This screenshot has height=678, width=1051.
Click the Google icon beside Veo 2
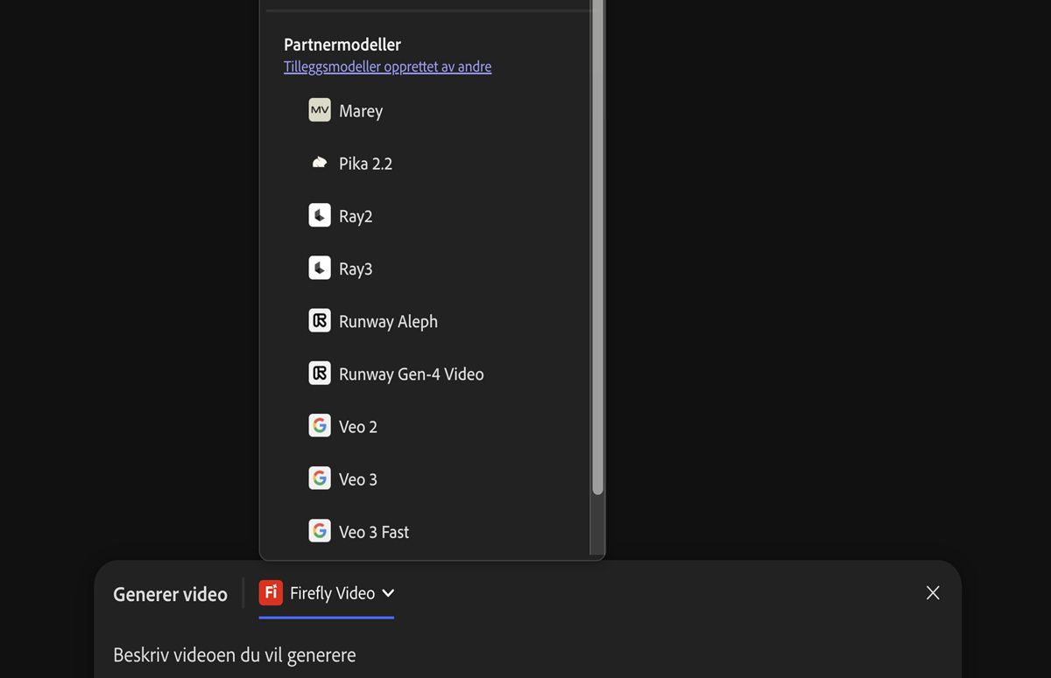coord(320,426)
